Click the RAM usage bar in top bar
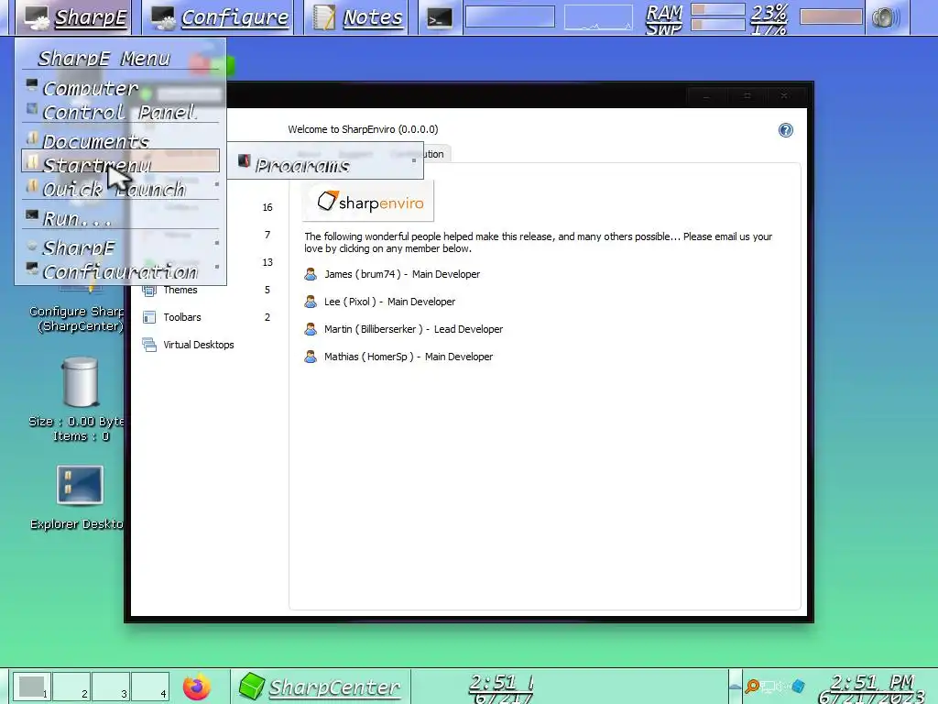 [x=718, y=9]
